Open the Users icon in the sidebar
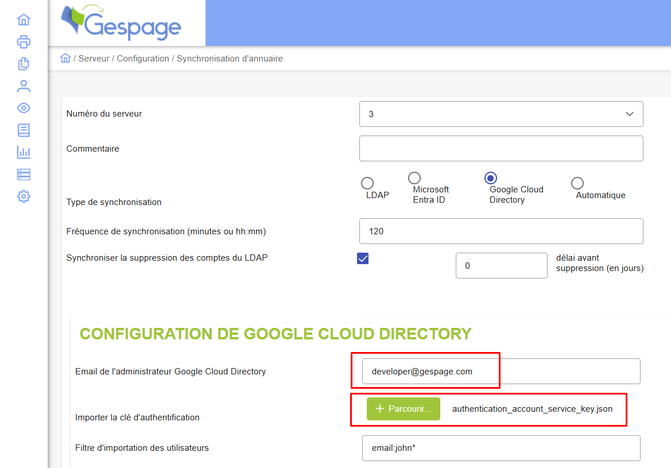 coord(24,86)
